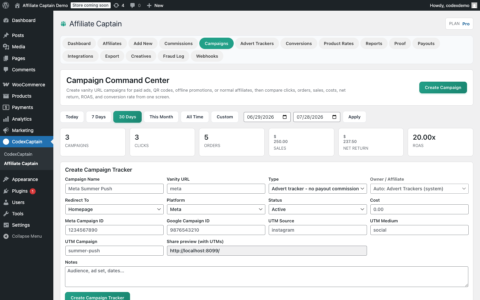This screenshot has width=480, height=300.
Task: Go to the Fraud Log tab
Action: click(173, 56)
